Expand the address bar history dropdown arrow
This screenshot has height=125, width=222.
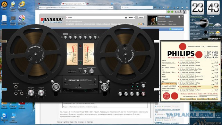tap(110, 8)
